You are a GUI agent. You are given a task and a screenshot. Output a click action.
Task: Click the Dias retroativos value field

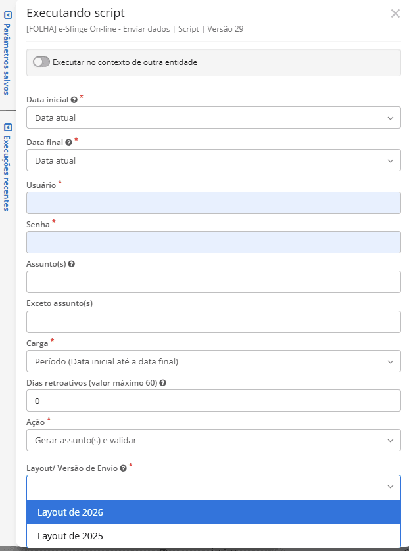point(213,401)
